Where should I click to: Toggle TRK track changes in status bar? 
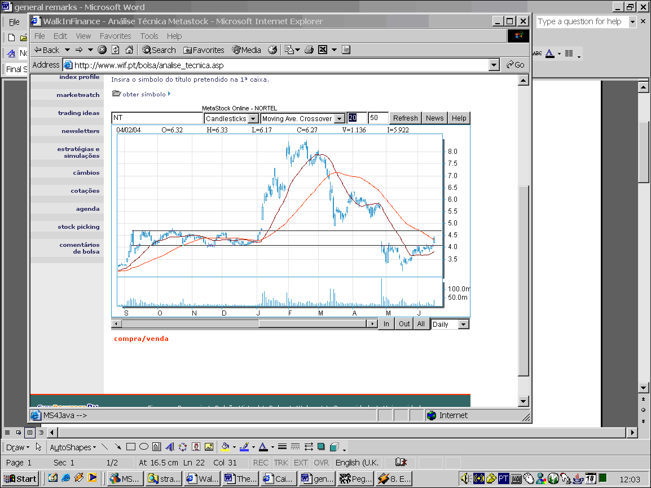pyautogui.click(x=280, y=463)
